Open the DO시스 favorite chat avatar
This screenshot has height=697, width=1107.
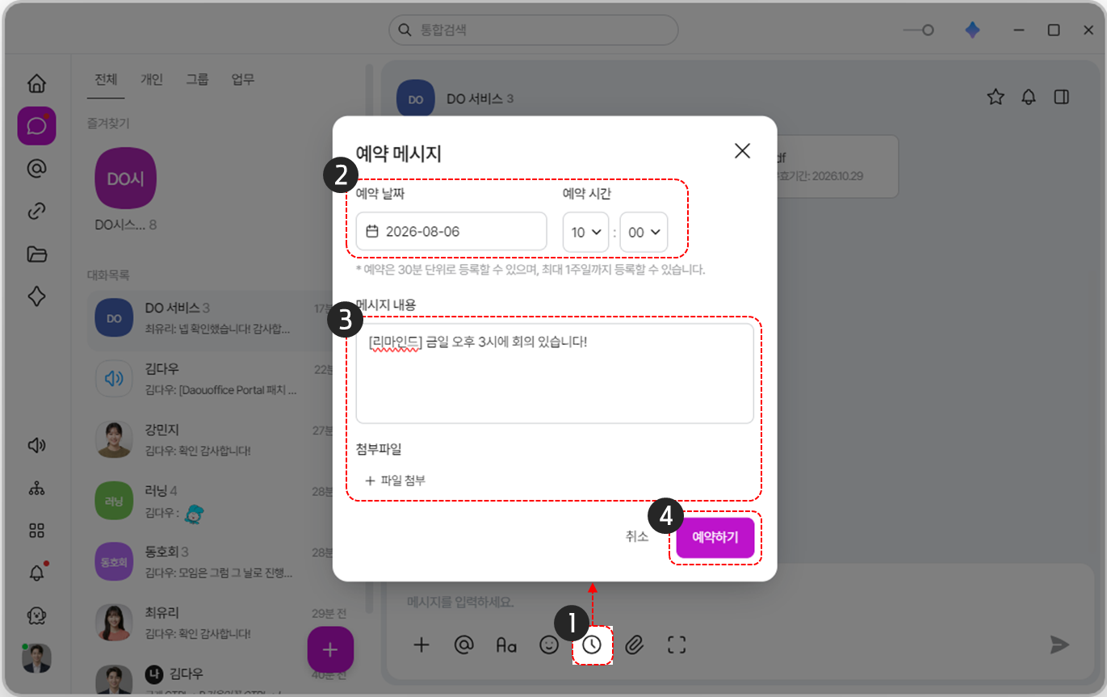(125, 178)
